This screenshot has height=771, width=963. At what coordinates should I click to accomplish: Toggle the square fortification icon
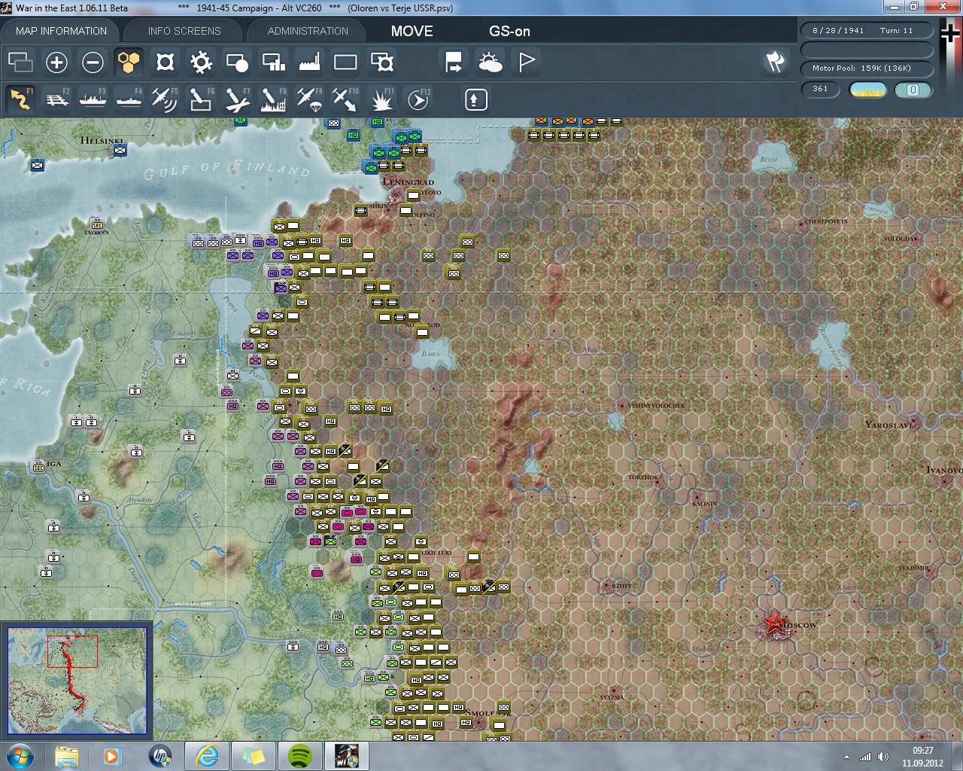pyautogui.click(x=165, y=62)
